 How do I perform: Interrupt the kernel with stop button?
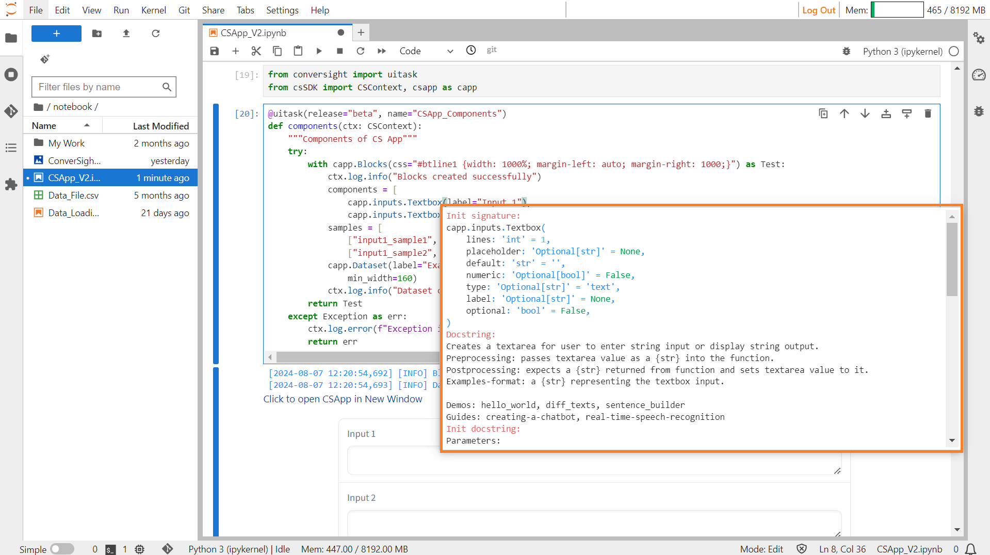point(339,51)
